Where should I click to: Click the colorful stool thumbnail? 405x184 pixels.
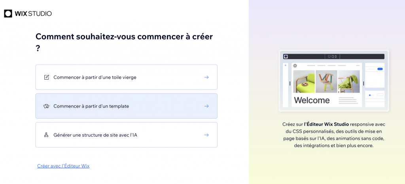click(x=326, y=82)
